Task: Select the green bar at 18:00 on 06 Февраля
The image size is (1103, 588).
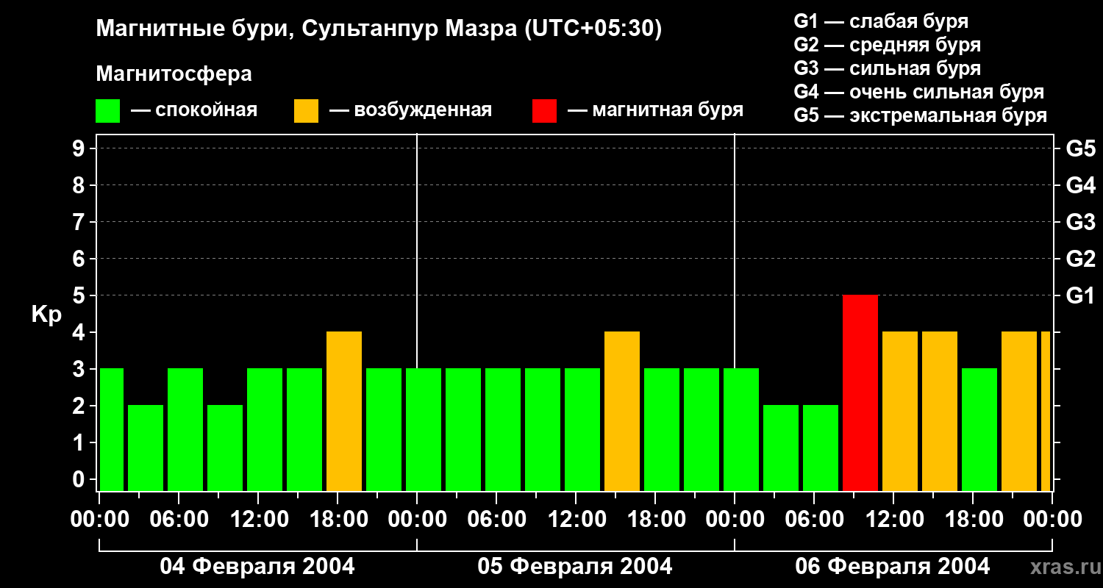Action: tap(979, 429)
